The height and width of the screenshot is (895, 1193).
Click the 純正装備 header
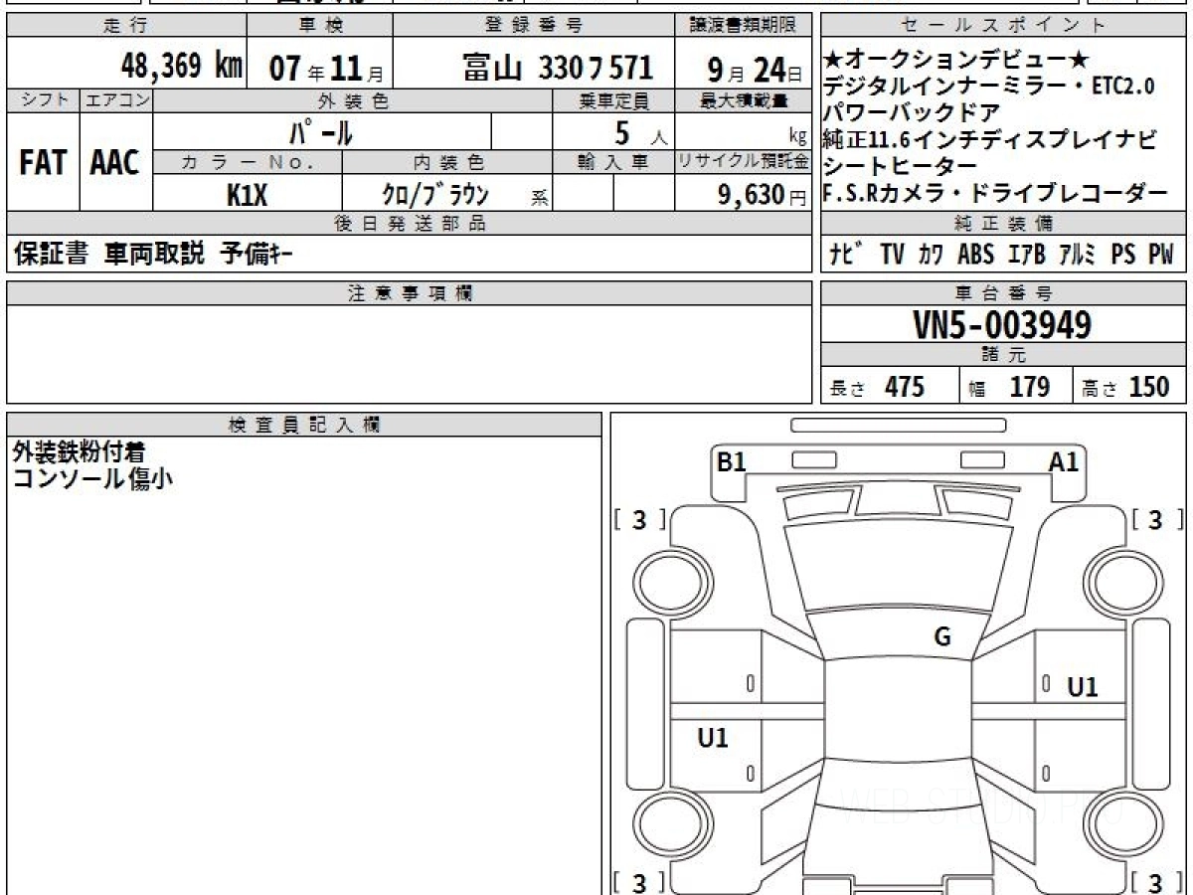[1004, 224]
